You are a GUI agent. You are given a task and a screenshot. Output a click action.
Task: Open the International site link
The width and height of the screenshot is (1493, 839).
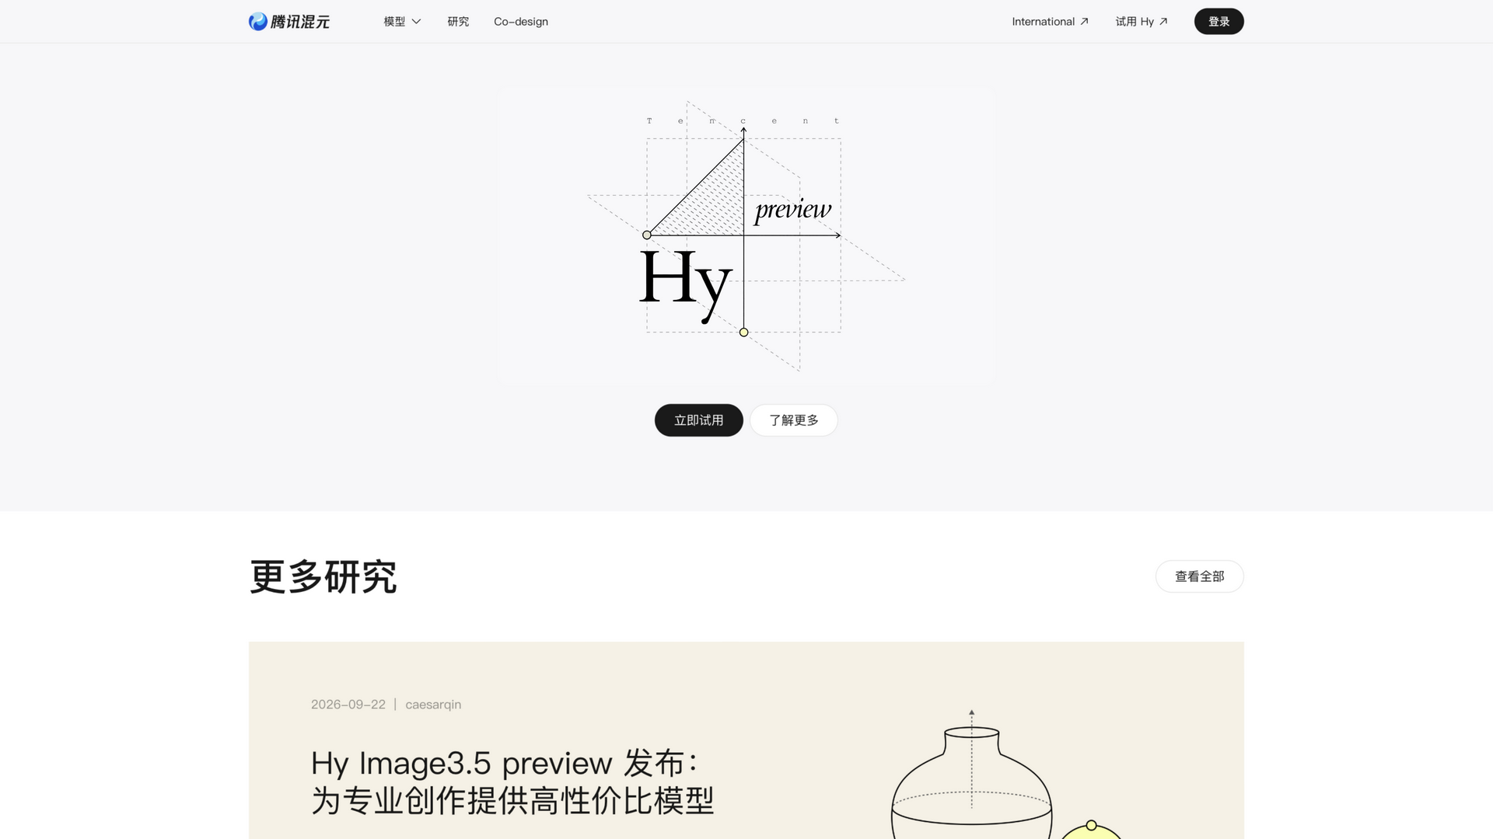[1050, 22]
